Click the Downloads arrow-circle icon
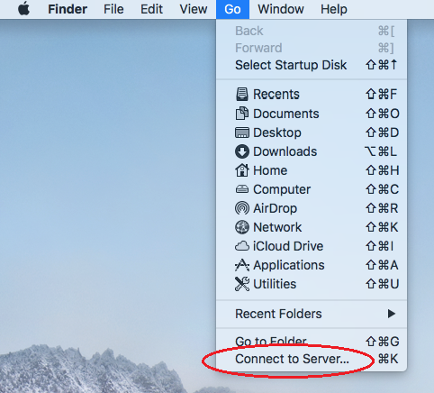 [x=242, y=151]
